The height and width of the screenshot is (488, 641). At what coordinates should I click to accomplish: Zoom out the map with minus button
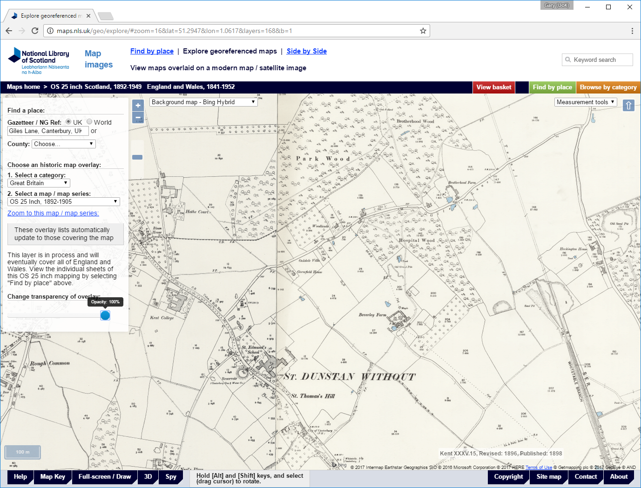coord(138,118)
